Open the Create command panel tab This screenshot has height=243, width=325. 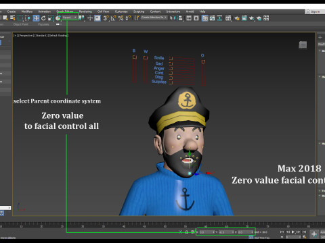click(x=320, y=37)
